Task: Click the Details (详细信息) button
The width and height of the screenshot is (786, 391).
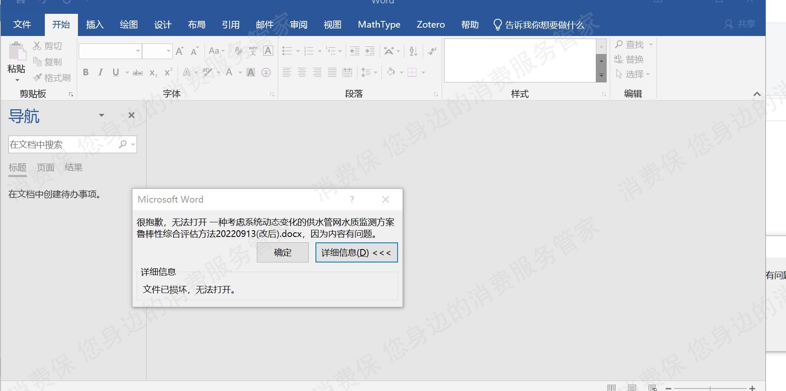Action: 356,252
